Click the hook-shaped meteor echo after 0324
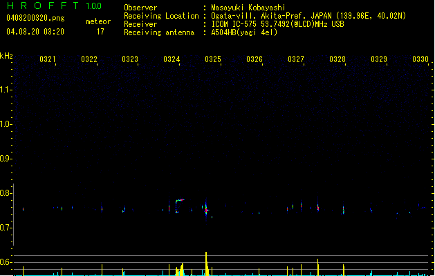This screenshot has width=435, height=276. pos(179,206)
